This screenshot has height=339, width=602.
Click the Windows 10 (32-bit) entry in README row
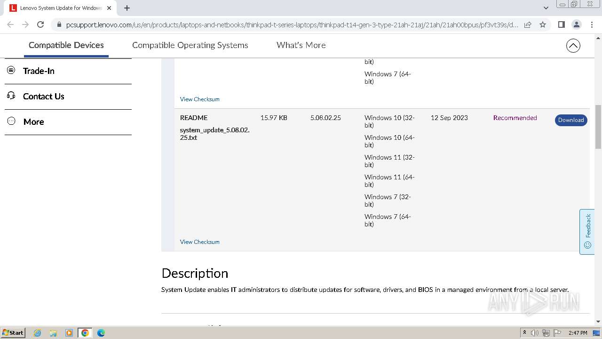pos(389,121)
